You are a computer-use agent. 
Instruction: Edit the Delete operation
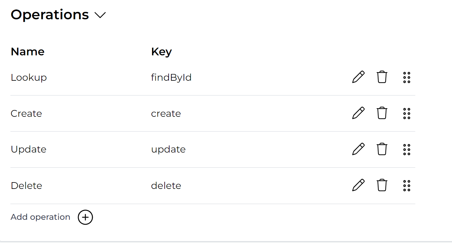358,185
